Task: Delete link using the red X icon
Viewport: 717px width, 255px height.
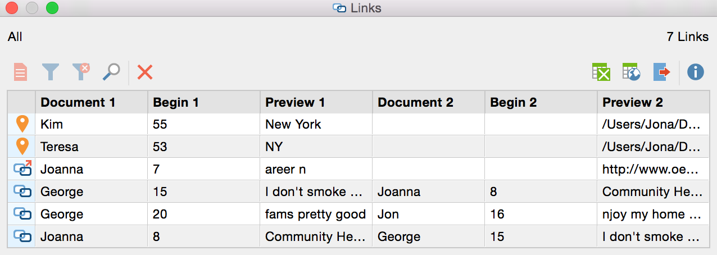Action: click(145, 72)
